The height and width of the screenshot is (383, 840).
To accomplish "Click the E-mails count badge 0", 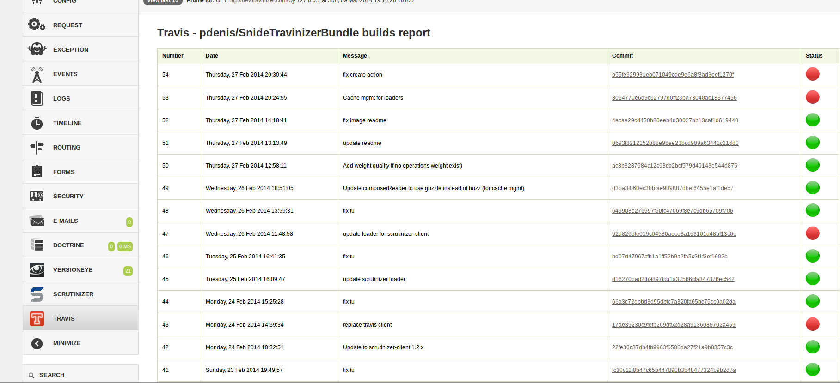I will [129, 222].
